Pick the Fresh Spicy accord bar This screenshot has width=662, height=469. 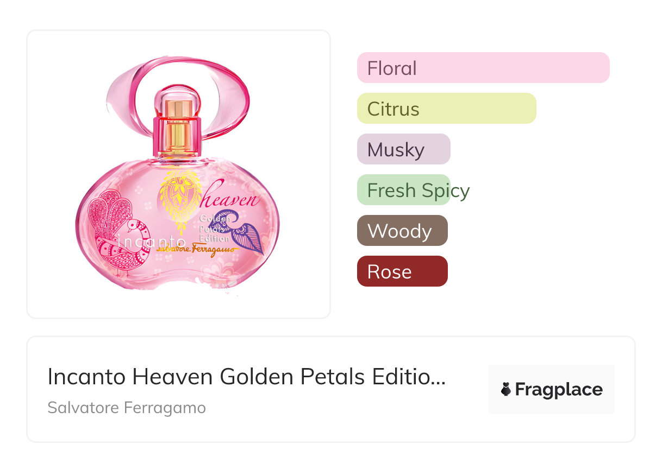[x=404, y=190]
